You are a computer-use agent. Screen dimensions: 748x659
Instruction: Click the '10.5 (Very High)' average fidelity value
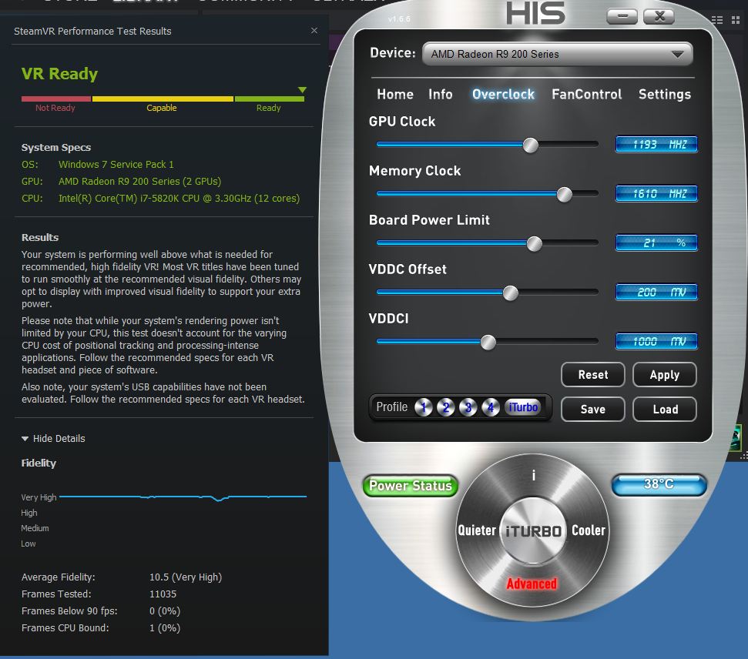186,577
